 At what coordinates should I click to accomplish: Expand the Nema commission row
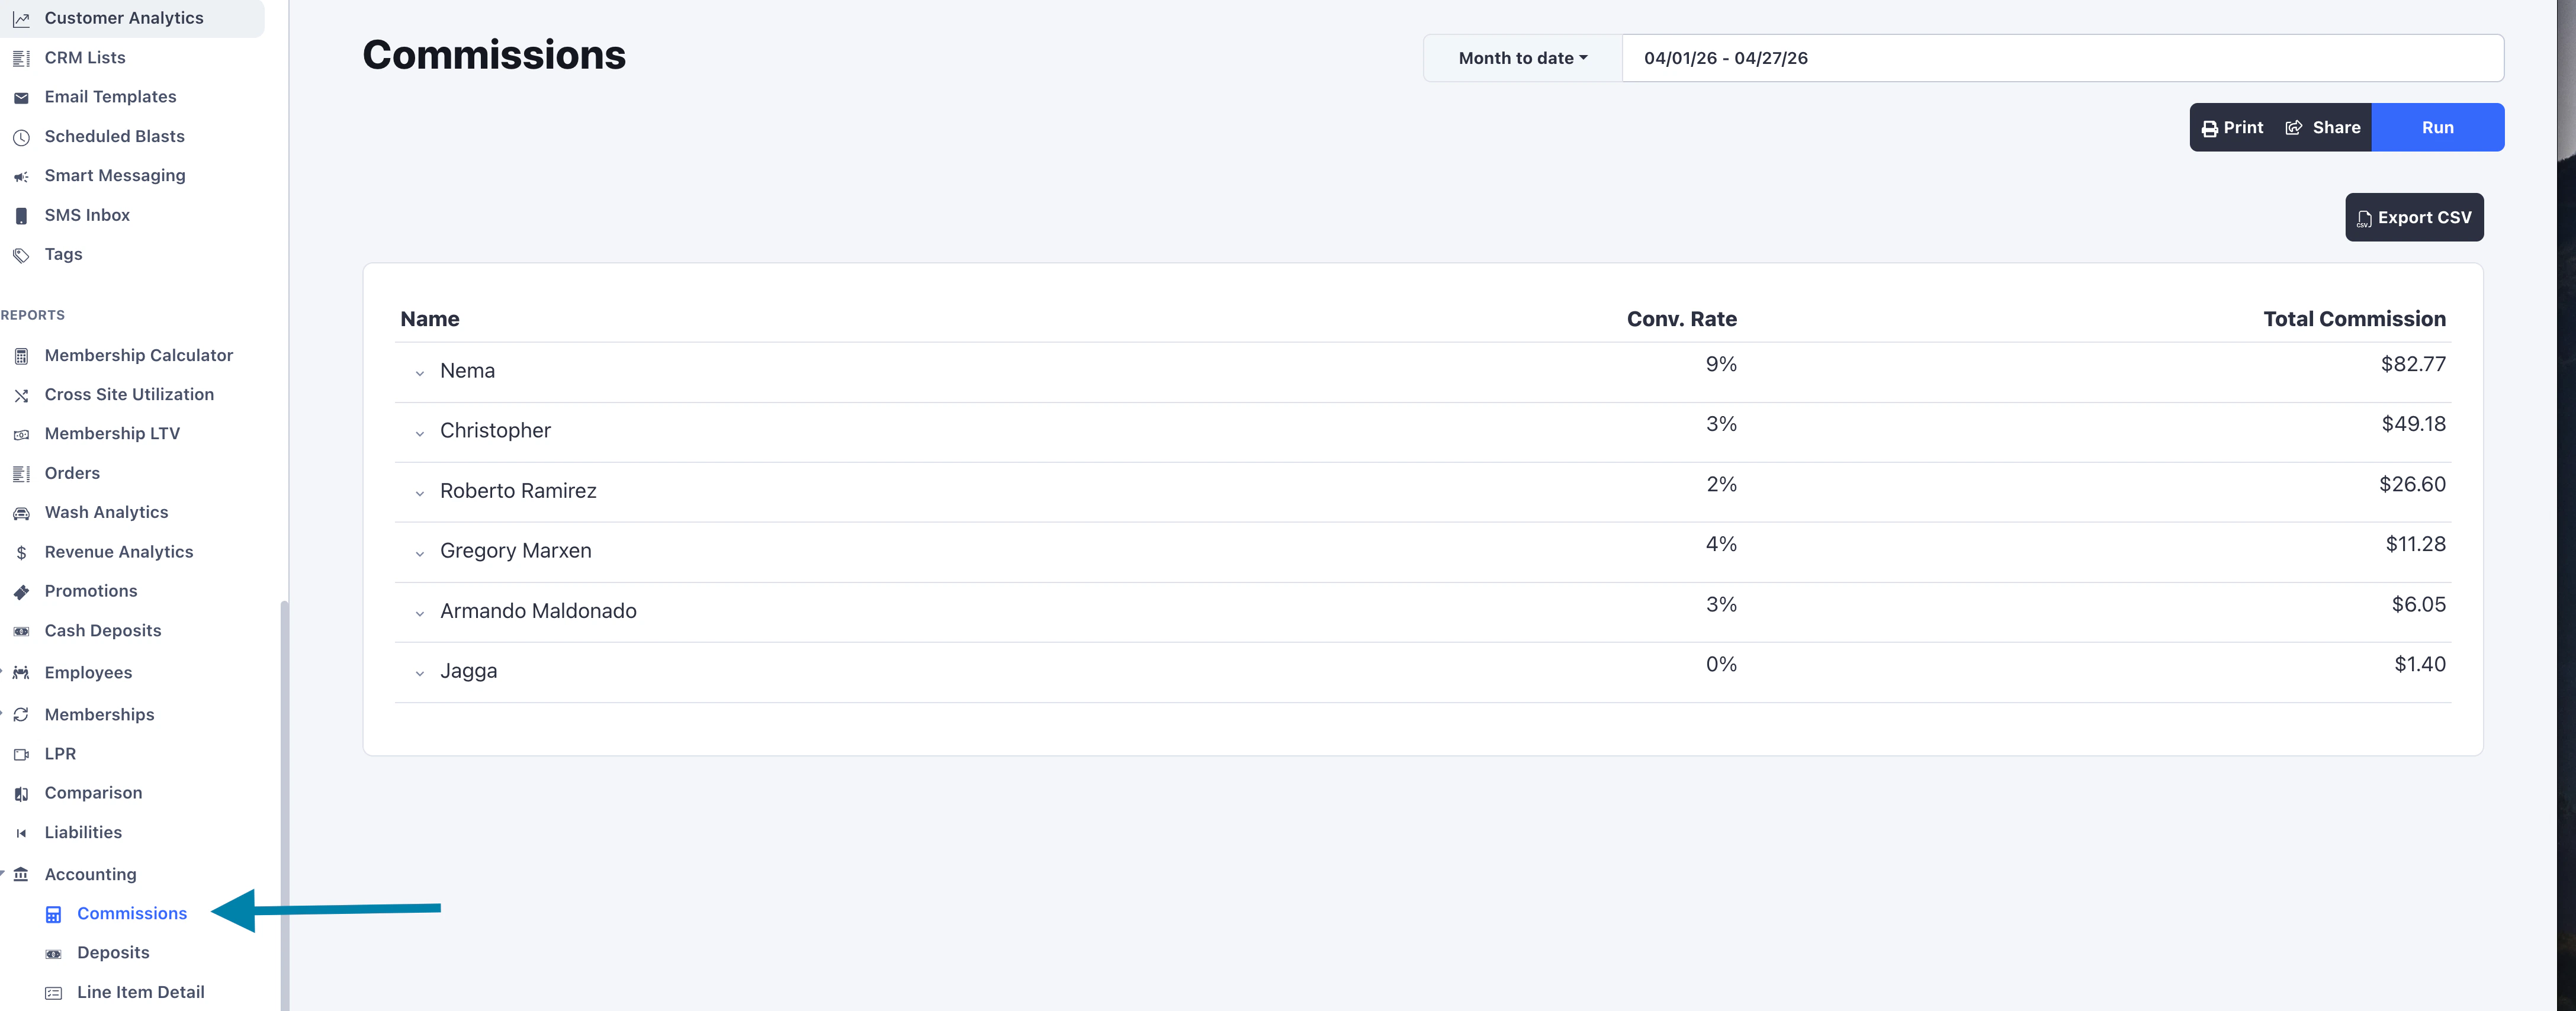click(x=420, y=373)
